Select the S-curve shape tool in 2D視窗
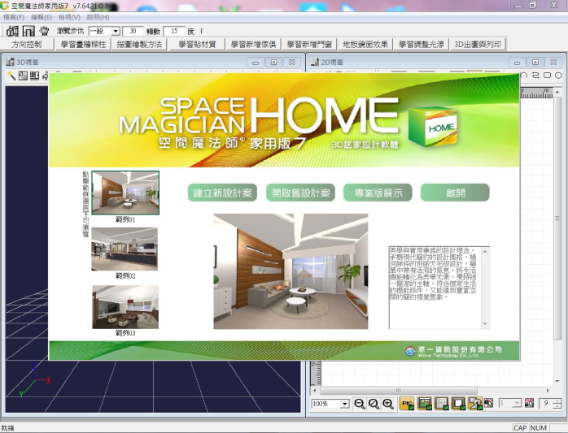The height and width of the screenshot is (433, 568). tap(535, 76)
